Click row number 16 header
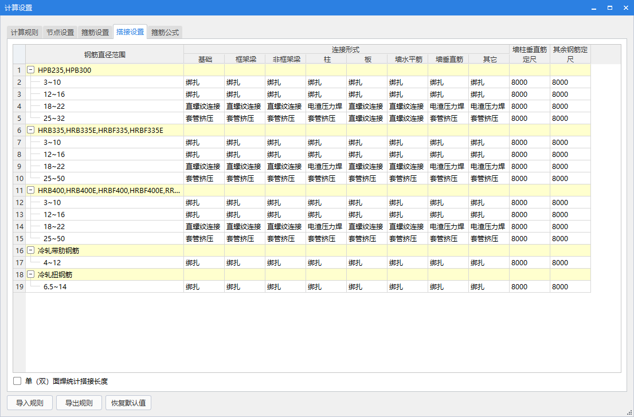 coord(19,250)
